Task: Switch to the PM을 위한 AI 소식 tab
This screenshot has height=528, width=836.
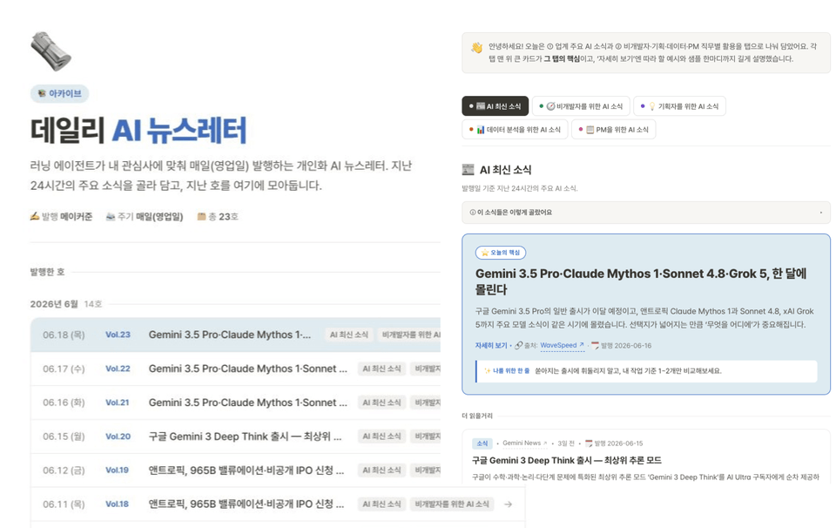Action: click(613, 130)
